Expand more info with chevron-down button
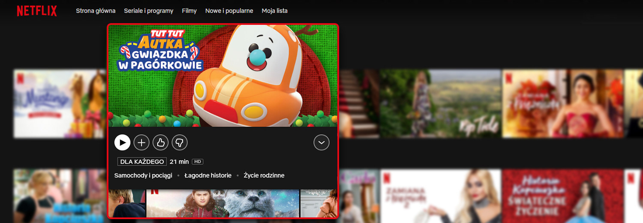The width and height of the screenshot is (643, 223). pos(321,142)
